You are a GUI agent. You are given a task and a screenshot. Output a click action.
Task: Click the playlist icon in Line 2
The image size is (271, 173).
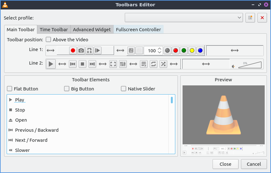coord(143,64)
